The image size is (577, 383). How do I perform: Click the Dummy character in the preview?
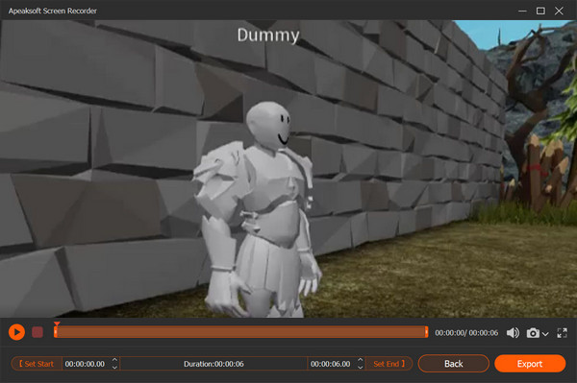tap(258, 209)
